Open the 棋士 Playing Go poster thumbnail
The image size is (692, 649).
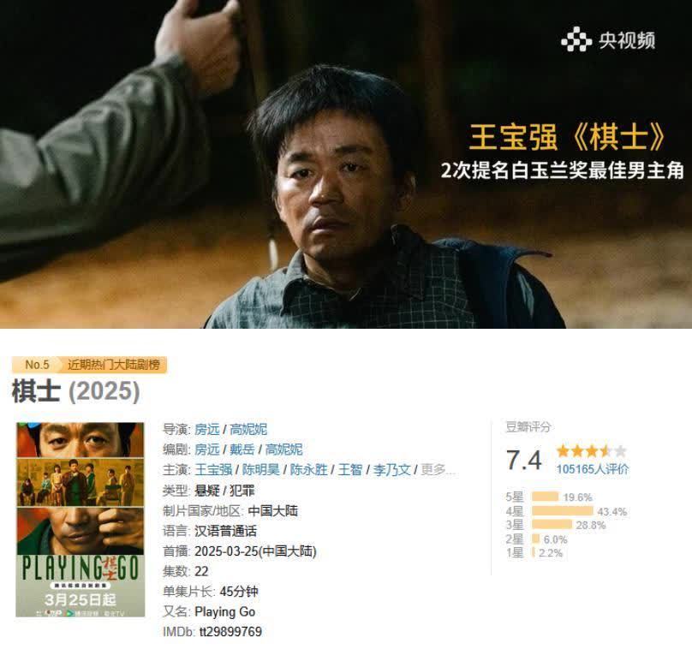pos(81,520)
